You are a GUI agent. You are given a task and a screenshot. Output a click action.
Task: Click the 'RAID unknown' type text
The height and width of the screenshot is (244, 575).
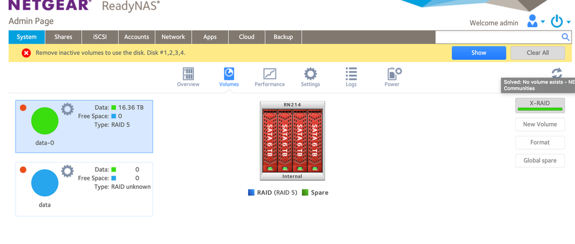[131, 187]
